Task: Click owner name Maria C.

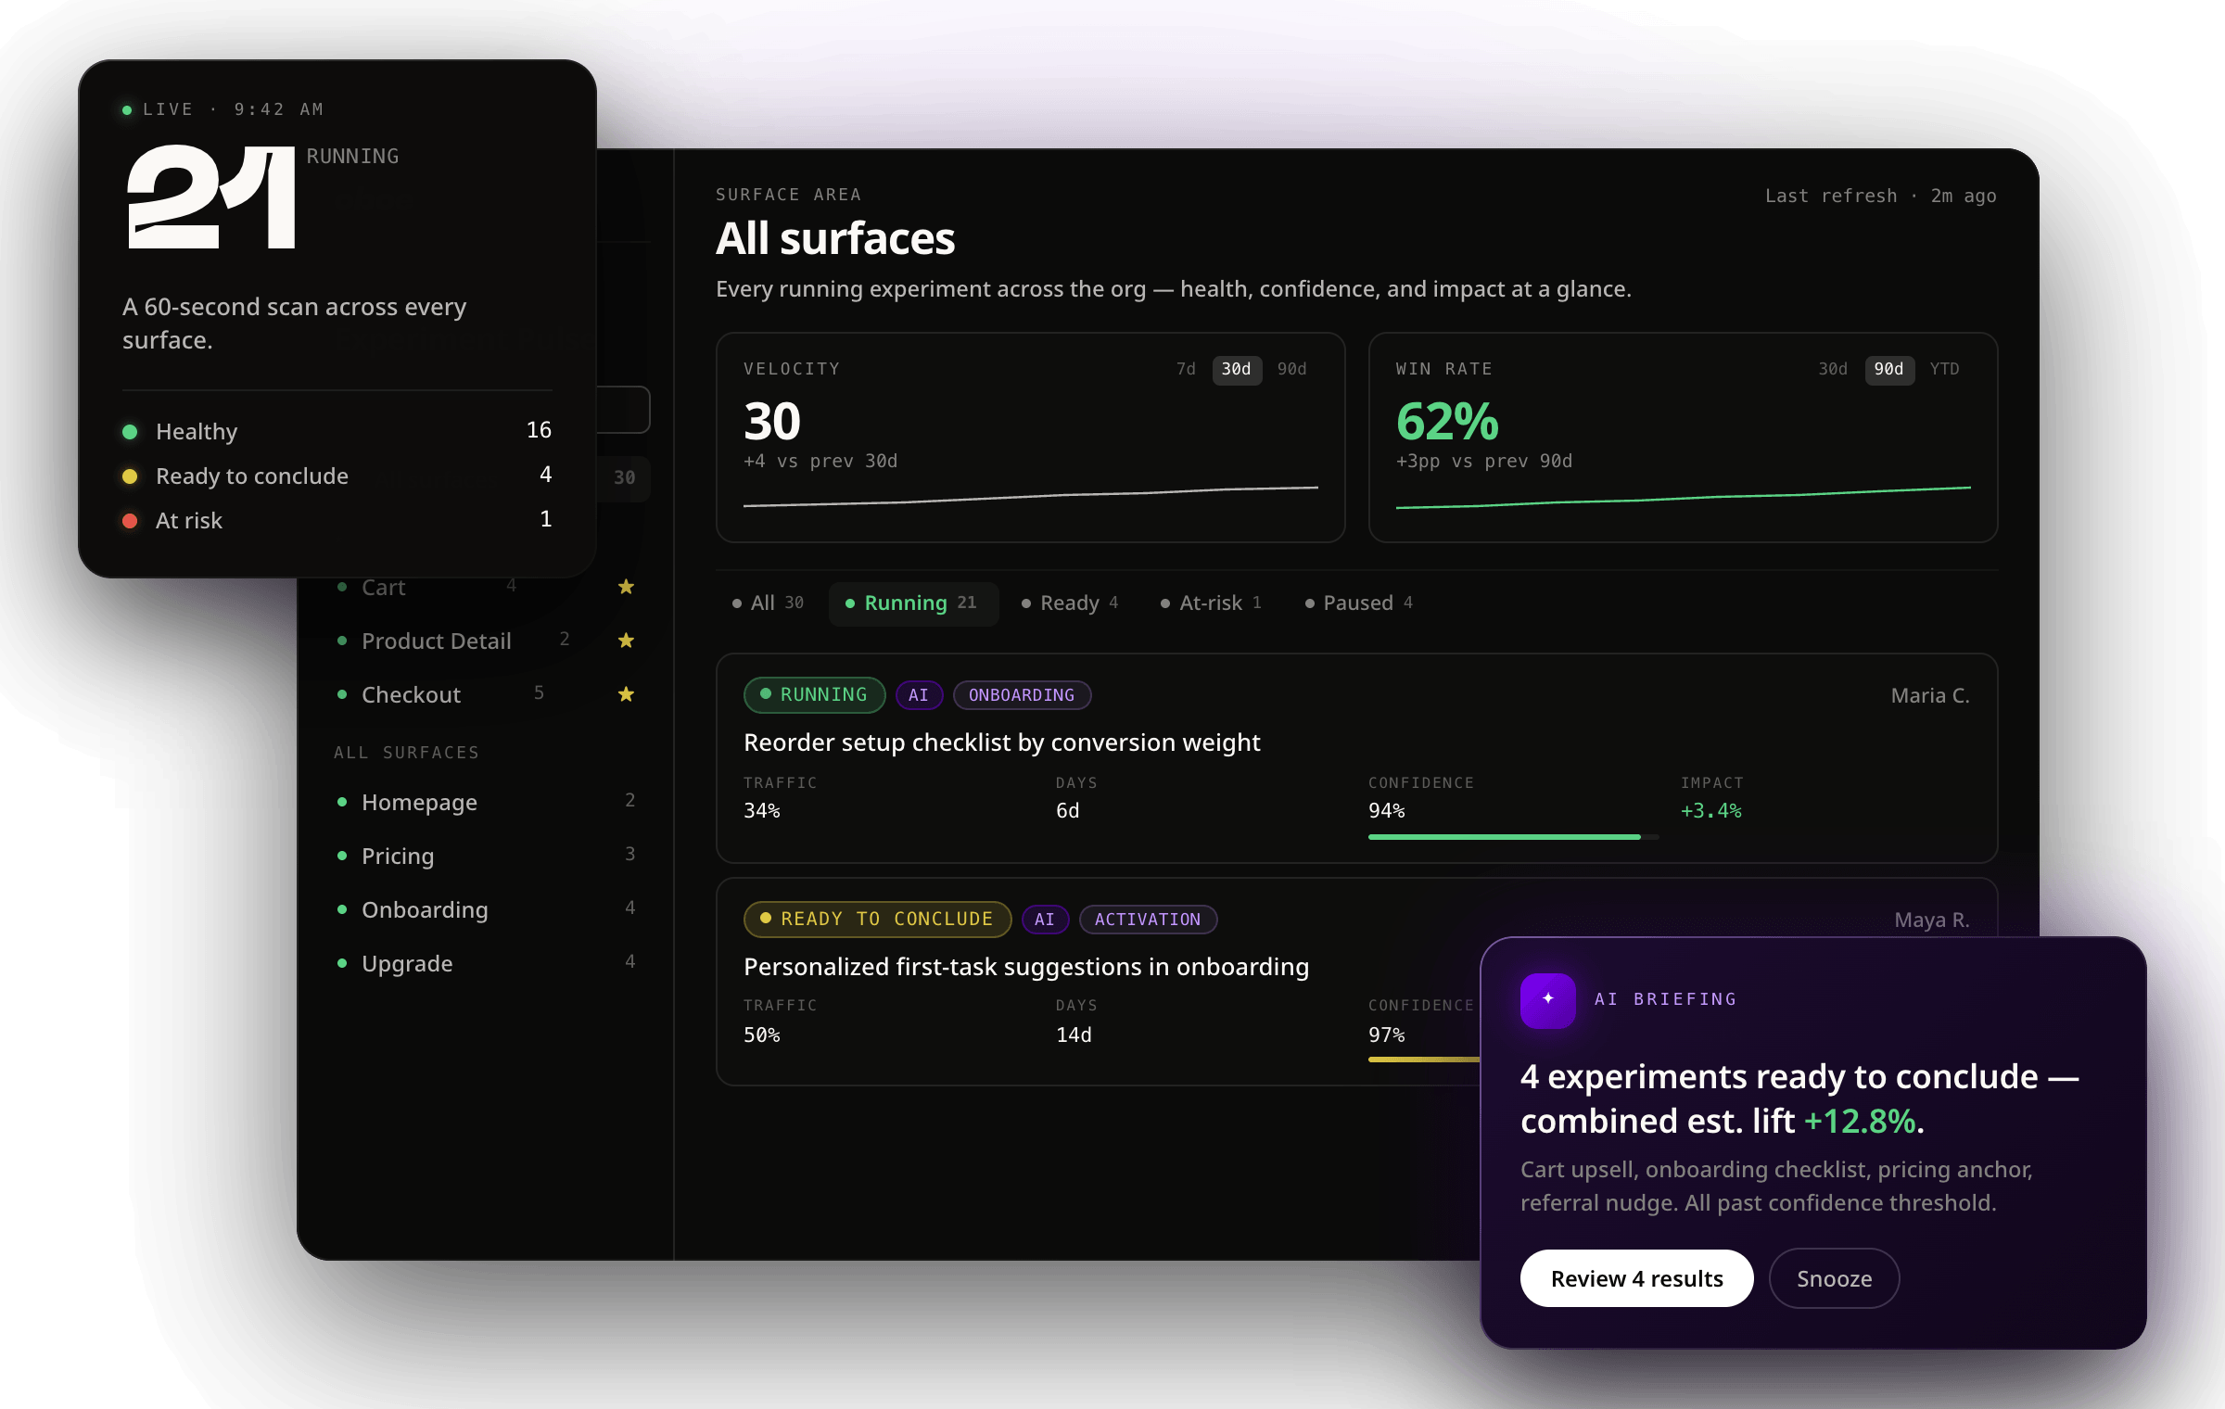Action: [1930, 696]
